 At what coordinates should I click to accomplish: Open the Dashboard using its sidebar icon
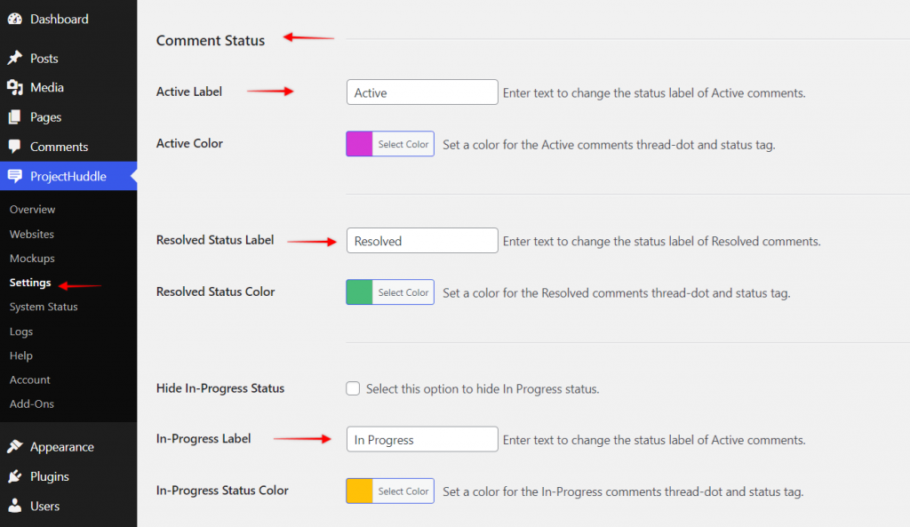coord(12,18)
